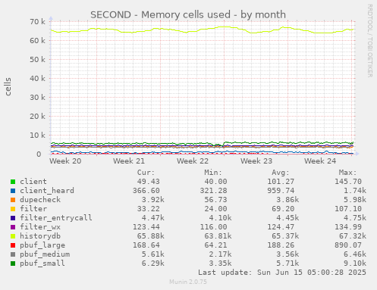Screen dimensions: 377x290
Task: Select the dupecheck legend label
Action: [x=40, y=200]
